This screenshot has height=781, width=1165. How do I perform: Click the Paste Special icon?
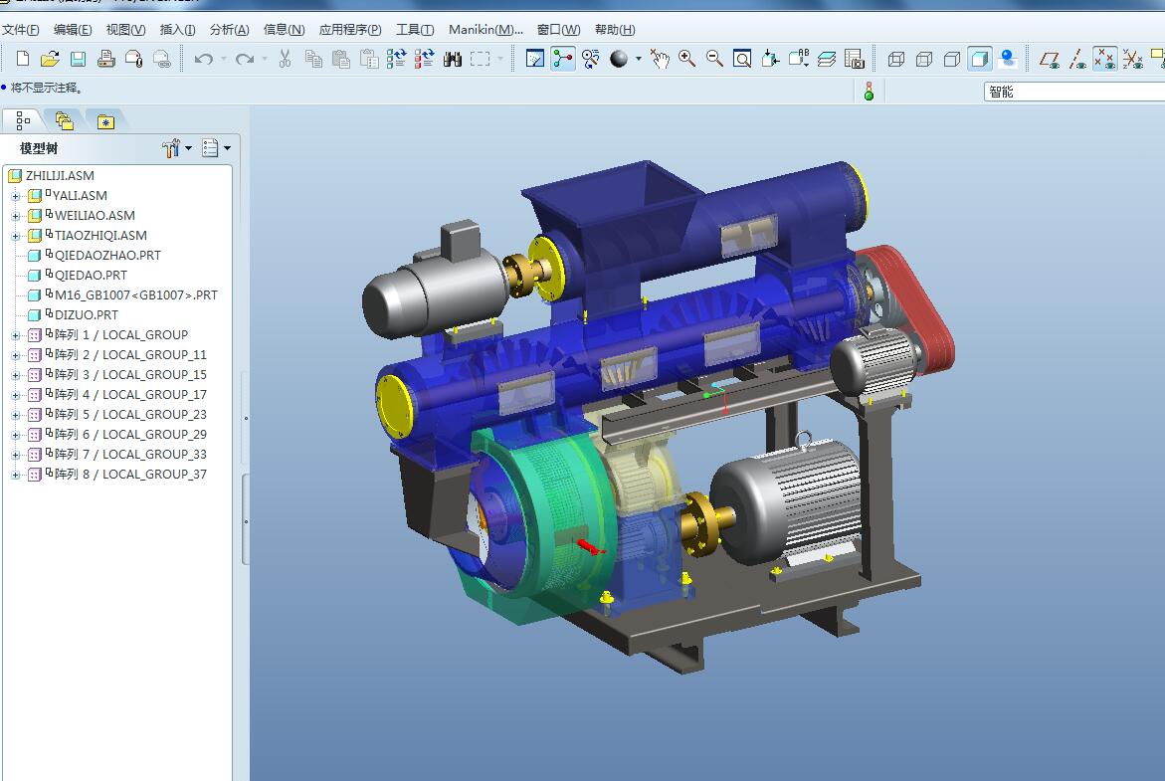coord(368,59)
